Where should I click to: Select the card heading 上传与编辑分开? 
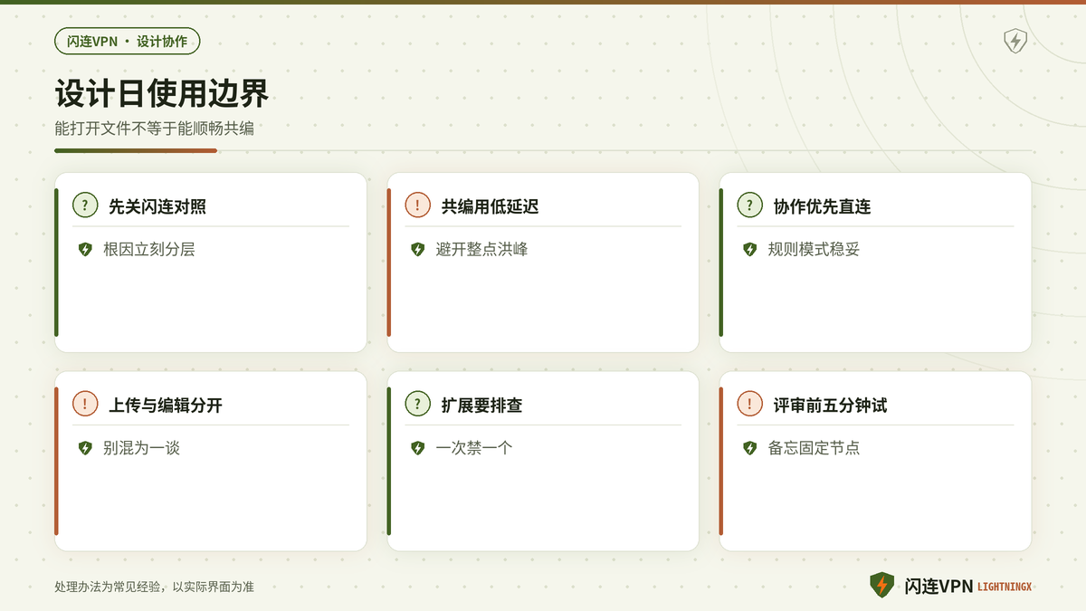(166, 406)
